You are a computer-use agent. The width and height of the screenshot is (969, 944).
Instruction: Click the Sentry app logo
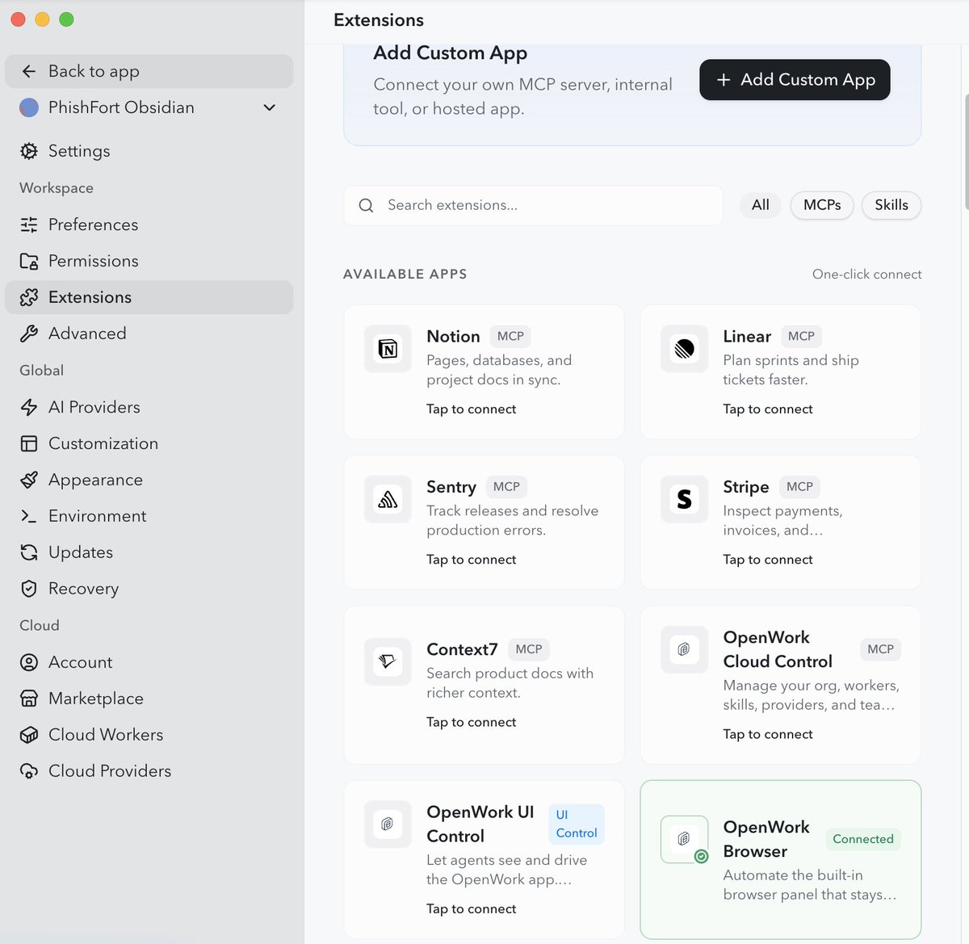[388, 500]
